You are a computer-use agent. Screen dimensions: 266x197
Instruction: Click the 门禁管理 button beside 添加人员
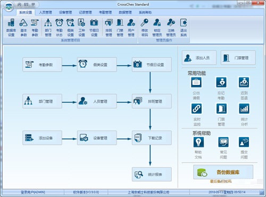[x=238, y=58]
